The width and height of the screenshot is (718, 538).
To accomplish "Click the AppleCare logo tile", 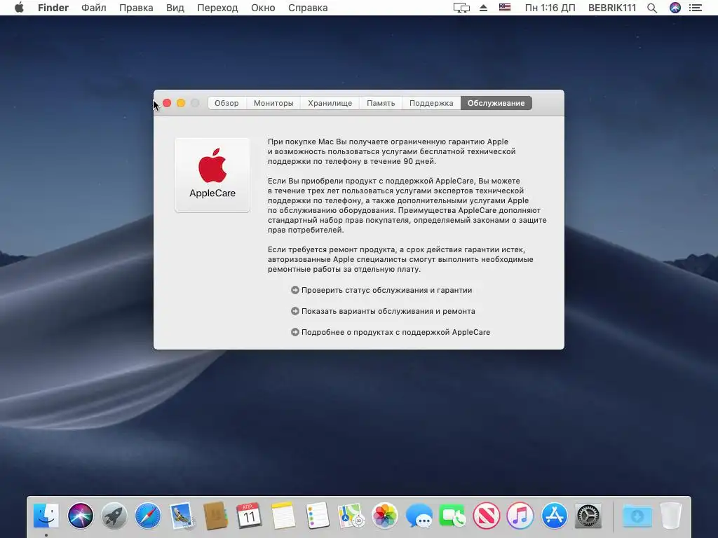I will coord(212,174).
